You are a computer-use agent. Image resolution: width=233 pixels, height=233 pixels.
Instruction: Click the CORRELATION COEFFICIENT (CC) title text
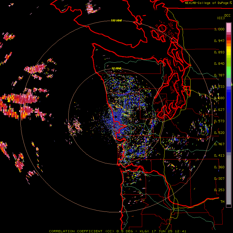click(x=82, y=231)
